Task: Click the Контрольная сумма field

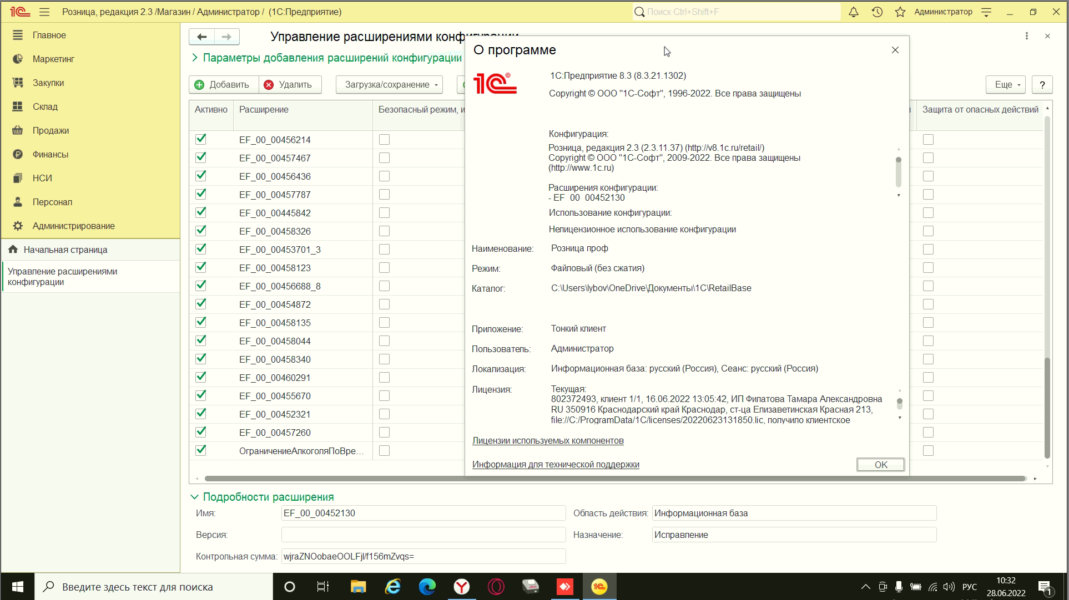Action: [423, 556]
